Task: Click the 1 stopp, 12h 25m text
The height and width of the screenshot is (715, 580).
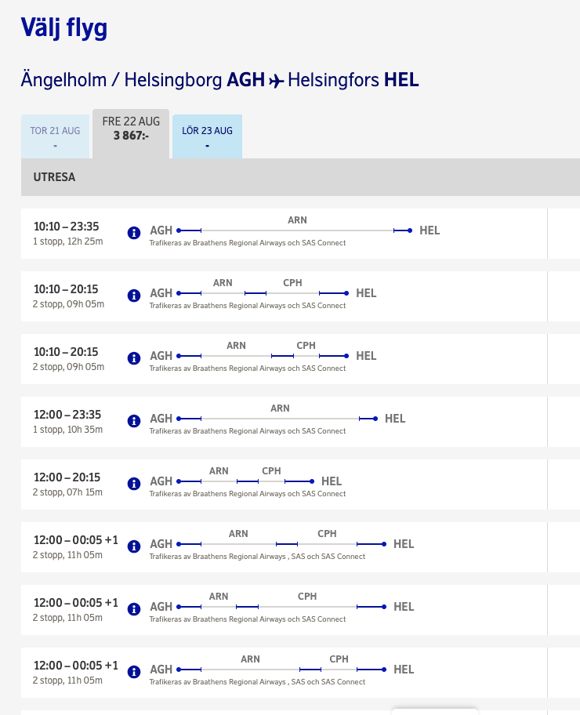Action: [x=67, y=241]
